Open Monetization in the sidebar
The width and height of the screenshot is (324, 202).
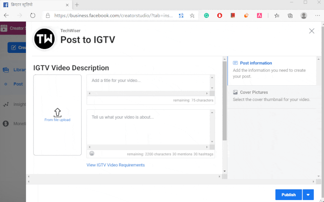(20, 124)
